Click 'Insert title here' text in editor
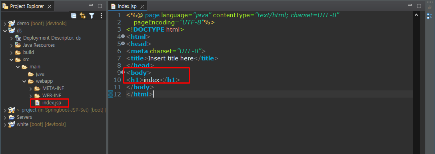Image resolution: width=435 pixels, height=154 pixels. pos(171,58)
